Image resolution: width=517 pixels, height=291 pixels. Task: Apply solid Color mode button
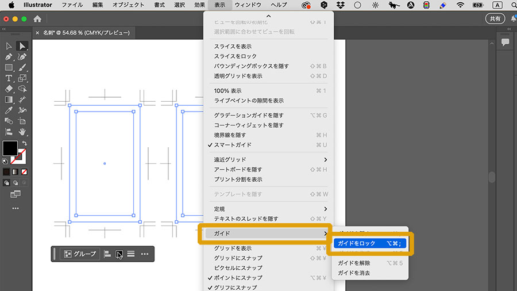point(6,172)
